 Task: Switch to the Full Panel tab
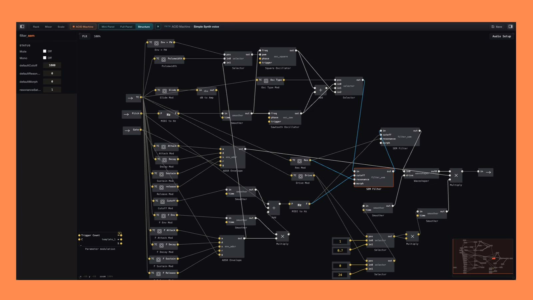pos(126,27)
